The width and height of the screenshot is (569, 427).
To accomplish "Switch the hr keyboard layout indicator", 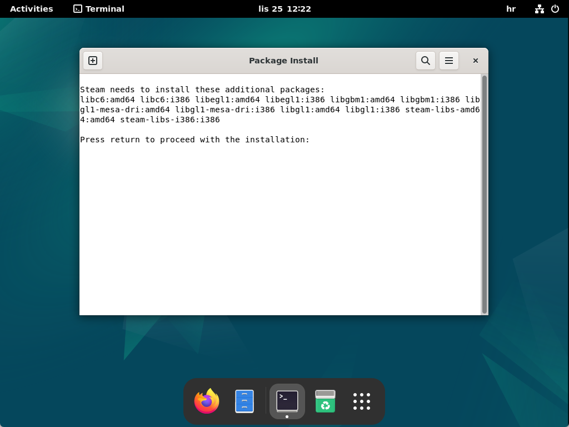I will point(510,8).
